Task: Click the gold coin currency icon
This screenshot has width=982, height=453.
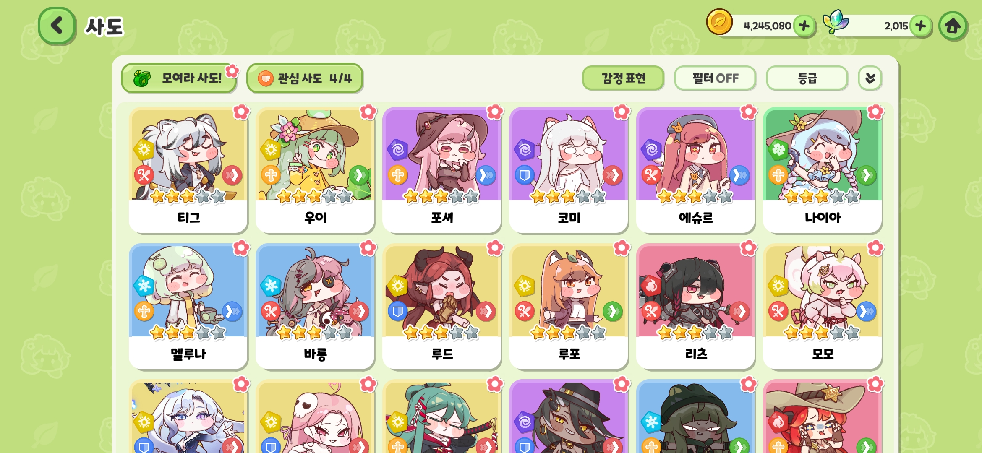Action: 719,22
